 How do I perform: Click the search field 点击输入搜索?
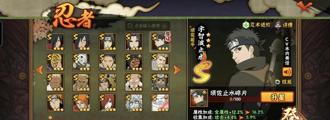point(148,26)
